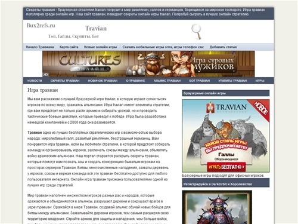298x224 pixels.
Task: Open the ИГРЫ navigation tab
Action: [260, 81]
